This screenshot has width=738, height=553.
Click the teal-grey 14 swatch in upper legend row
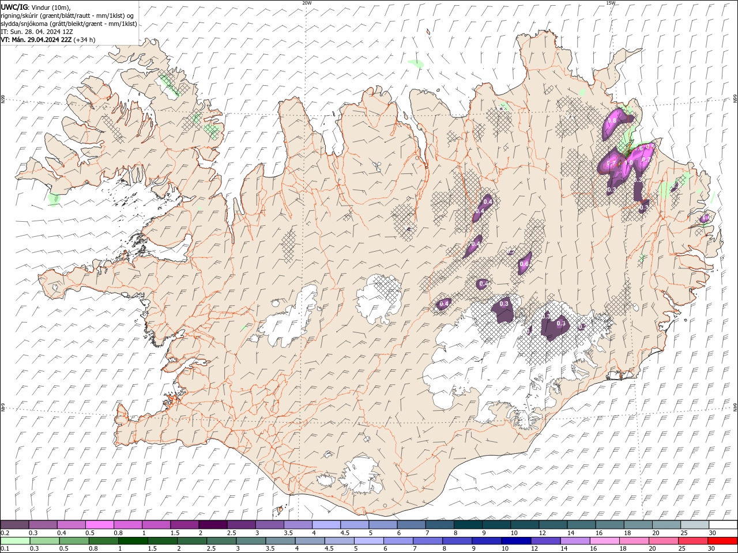581,525
